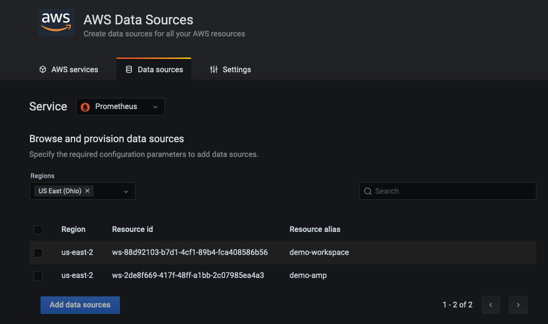This screenshot has width=548, height=324.
Task: Check the demo-amp row checkbox
Action: (x=38, y=276)
